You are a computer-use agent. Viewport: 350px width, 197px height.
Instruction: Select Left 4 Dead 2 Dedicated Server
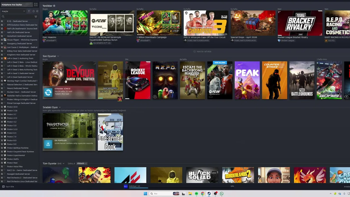tap(21, 73)
